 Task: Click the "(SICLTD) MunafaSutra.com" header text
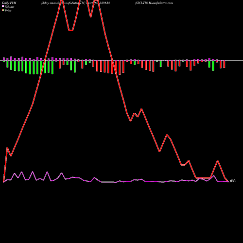point(154,3)
